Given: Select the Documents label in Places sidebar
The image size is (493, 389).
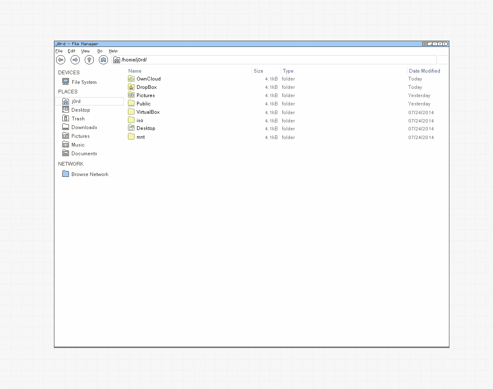Looking at the screenshot, I should (84, 153).
